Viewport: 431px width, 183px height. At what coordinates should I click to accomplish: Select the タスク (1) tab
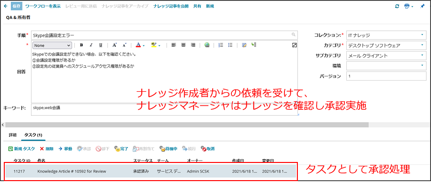coord(33,135)
